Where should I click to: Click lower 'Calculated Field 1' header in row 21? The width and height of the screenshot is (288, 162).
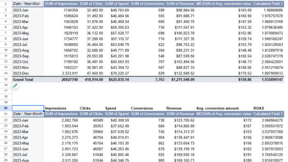tap(268, 114)
